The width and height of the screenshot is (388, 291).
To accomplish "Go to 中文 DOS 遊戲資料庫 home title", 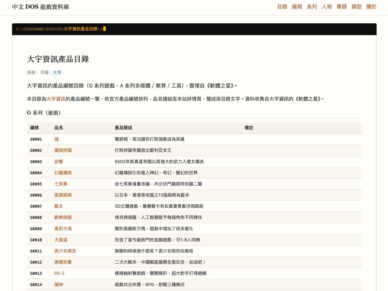I will point(41,7).
